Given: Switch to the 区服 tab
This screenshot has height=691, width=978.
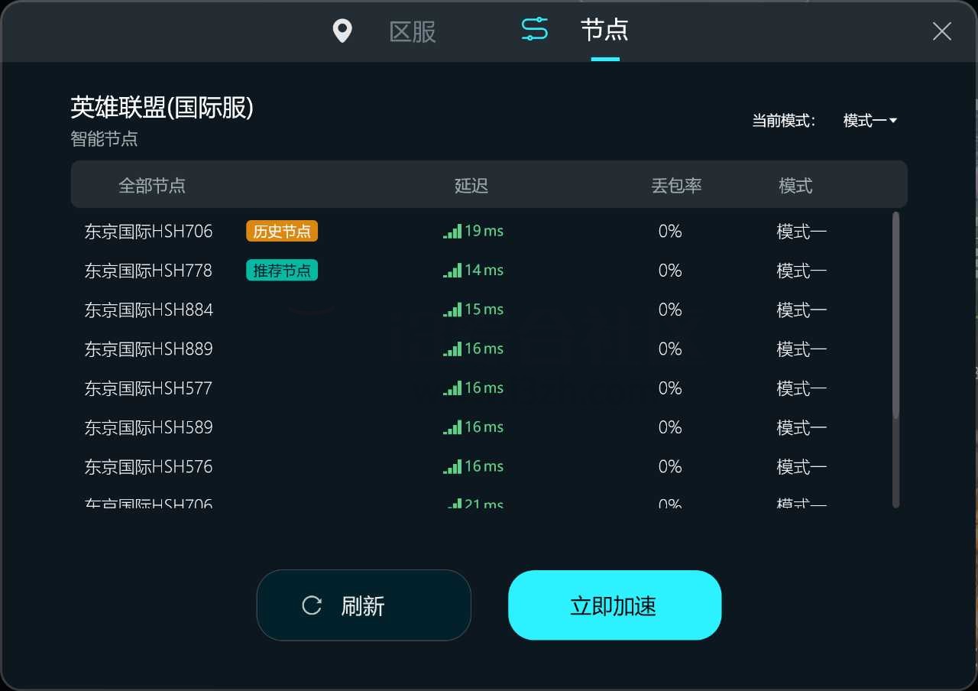Looking at the screenshot, I should point(413,31).
